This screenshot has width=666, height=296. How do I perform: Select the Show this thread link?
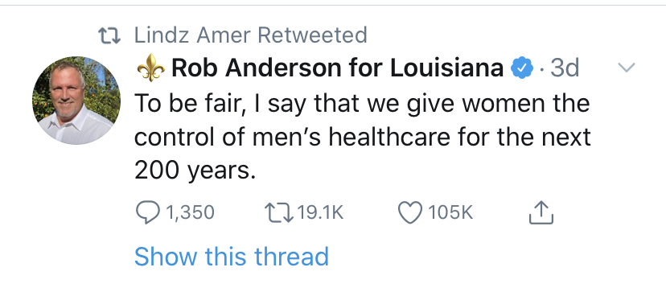click(x=232, y=257)
